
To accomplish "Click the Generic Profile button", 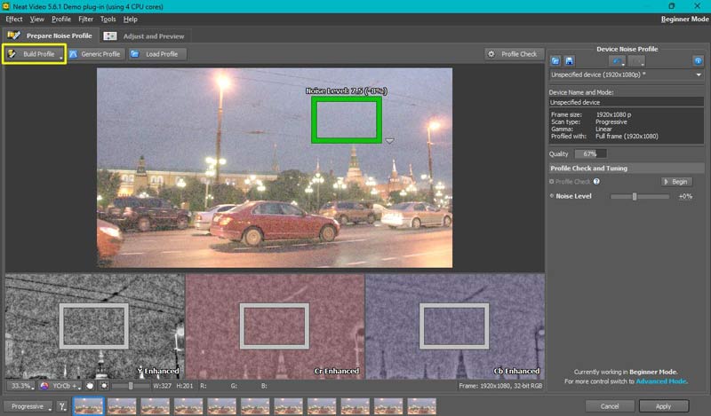I will coord(95,54).
